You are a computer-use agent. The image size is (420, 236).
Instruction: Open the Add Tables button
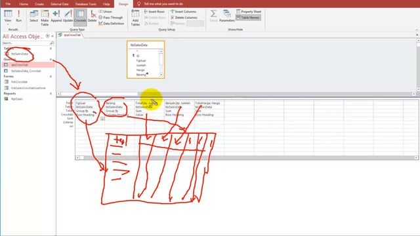(135, 18)
